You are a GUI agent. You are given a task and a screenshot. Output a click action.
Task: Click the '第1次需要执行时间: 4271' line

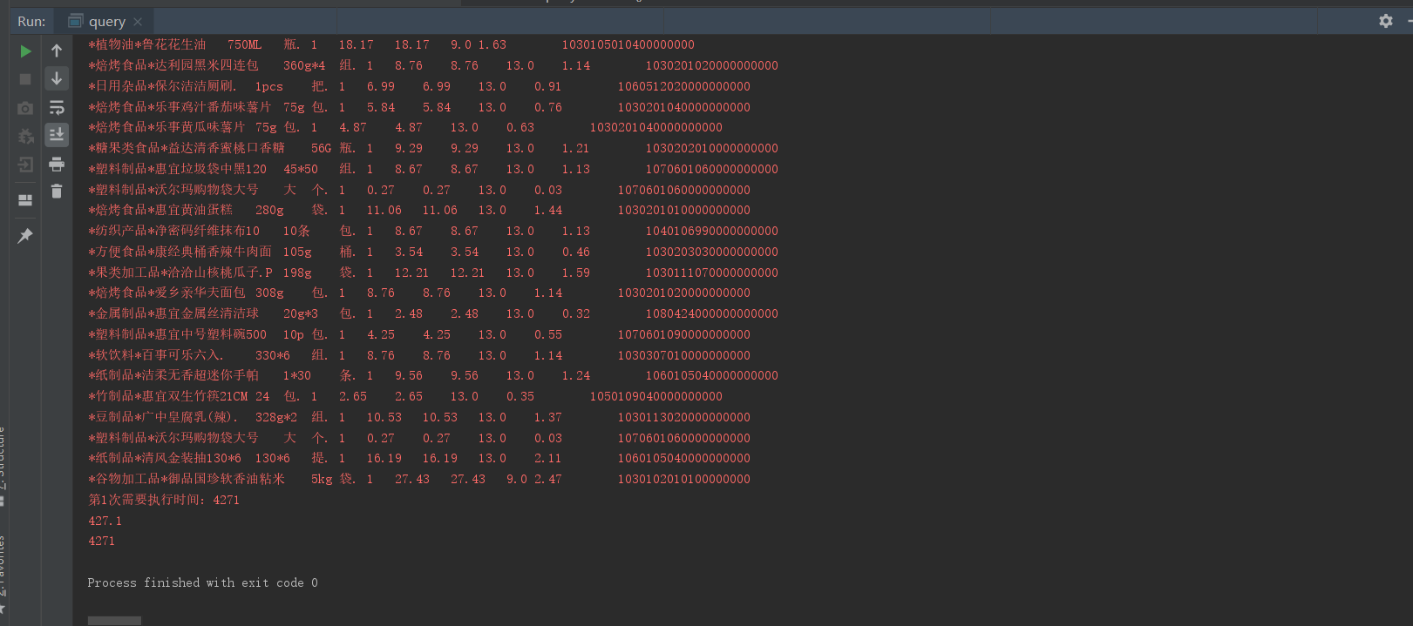[x=164, y=500]
